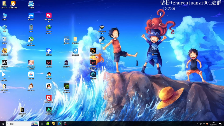
Task: Open the notification center
Action: [221, 124]
